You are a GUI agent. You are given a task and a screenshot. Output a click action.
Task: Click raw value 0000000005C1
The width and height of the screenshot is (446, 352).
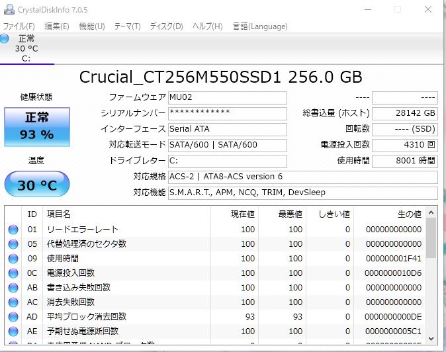[x=393, y=331]
